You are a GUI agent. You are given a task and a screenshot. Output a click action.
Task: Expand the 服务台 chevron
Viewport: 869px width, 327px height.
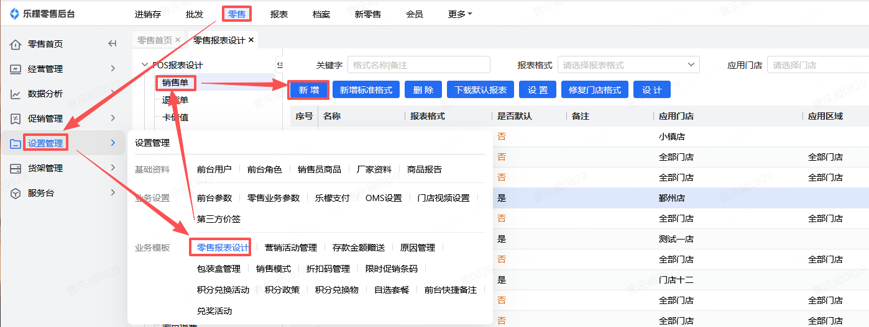[113, 193]
